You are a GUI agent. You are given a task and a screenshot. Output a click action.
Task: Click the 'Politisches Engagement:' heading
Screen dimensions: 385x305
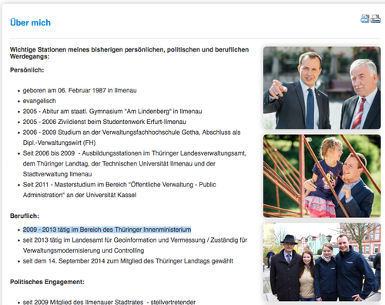point(47,282)
